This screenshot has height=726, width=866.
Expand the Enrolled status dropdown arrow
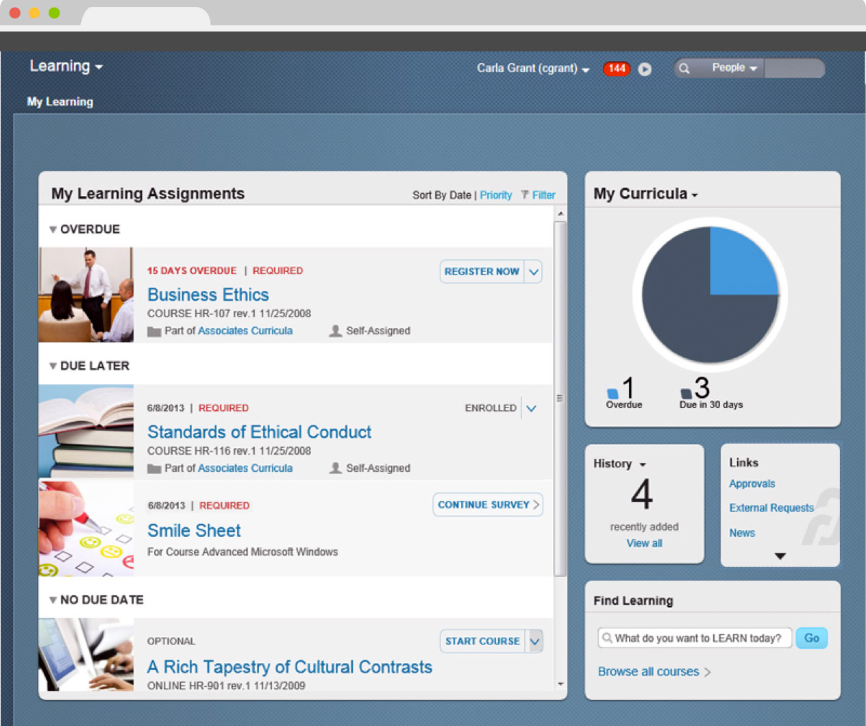tap(532, 408)
